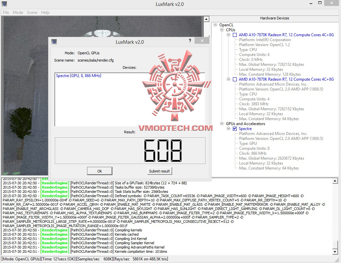
Task: Click the Hardware Devices panel header
Action: 274,18
